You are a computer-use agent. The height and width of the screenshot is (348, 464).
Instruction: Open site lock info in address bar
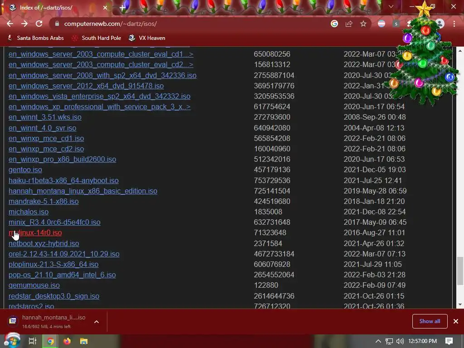click(x=57, y=24)
